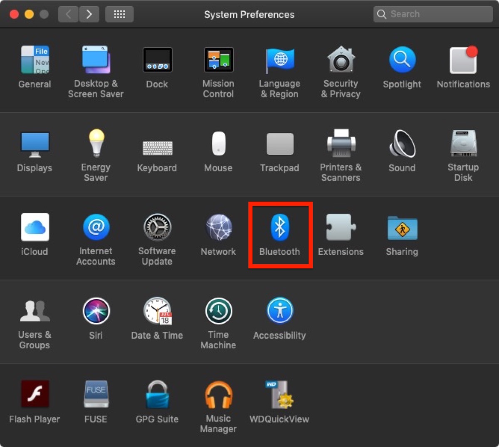Screen dimensions: 499x447
Task: Click the forward navigation arrow
Action: 89,15
